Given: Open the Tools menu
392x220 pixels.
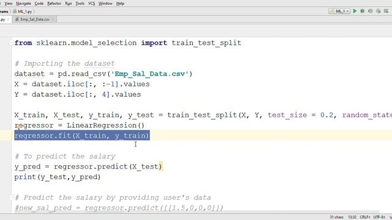Looking at the screenshot, I should click(80, 4).
